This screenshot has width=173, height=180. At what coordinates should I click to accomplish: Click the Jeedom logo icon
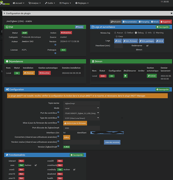click(x=5, y=3)
